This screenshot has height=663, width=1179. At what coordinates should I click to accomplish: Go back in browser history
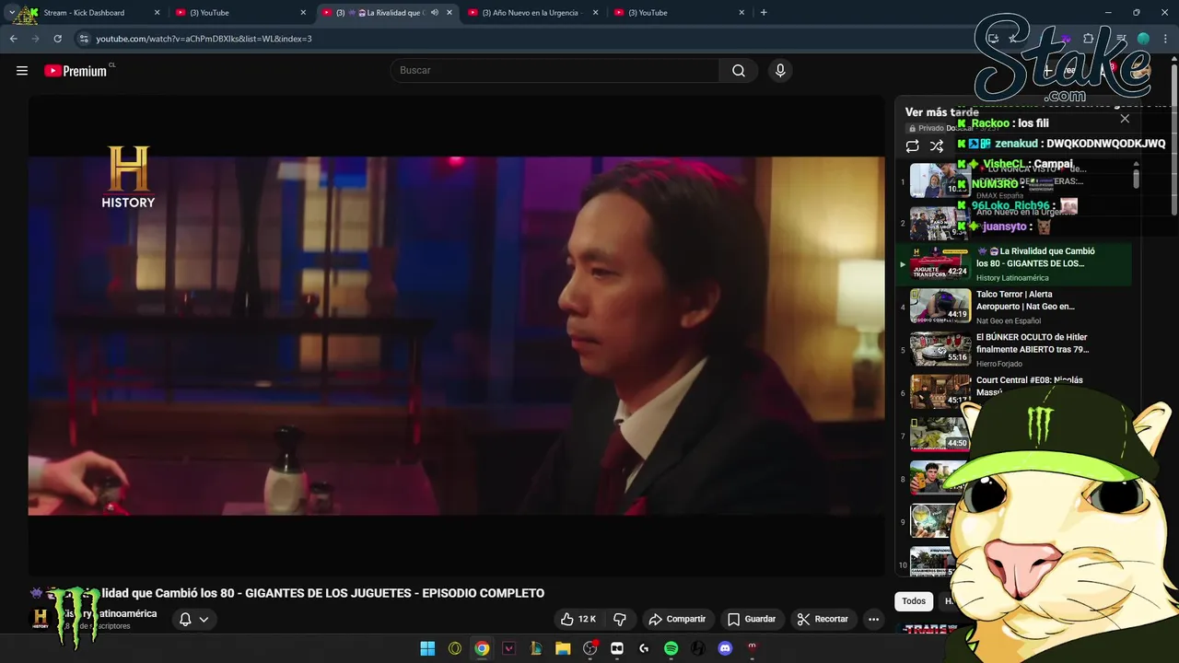(13, 39)
